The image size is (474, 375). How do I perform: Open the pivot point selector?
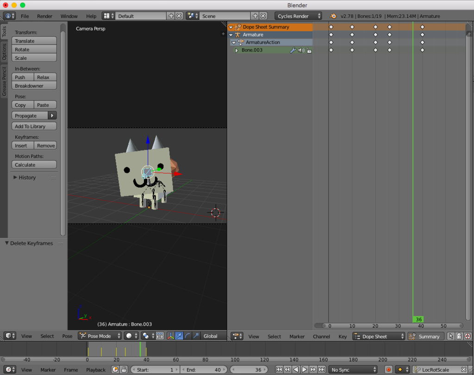click(148, 336)
